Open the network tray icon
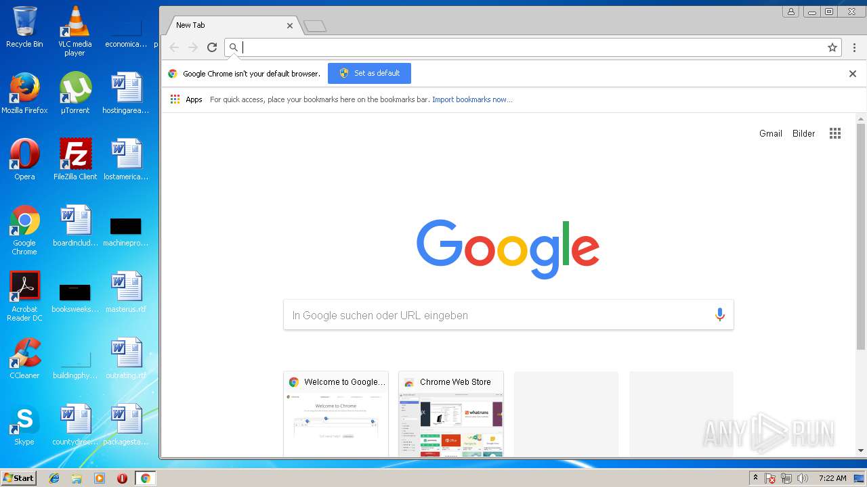This screenshot has height=487, width=867. (x=786, y=478)
